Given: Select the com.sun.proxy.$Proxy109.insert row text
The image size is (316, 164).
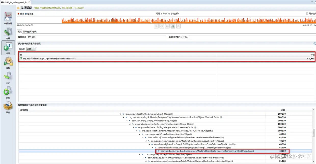Looking at the screenshot, I should 154,121.
